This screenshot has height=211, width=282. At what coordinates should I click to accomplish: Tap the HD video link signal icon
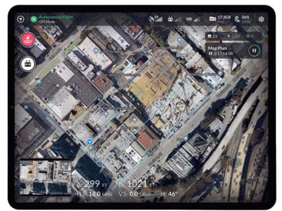(193, 19)
